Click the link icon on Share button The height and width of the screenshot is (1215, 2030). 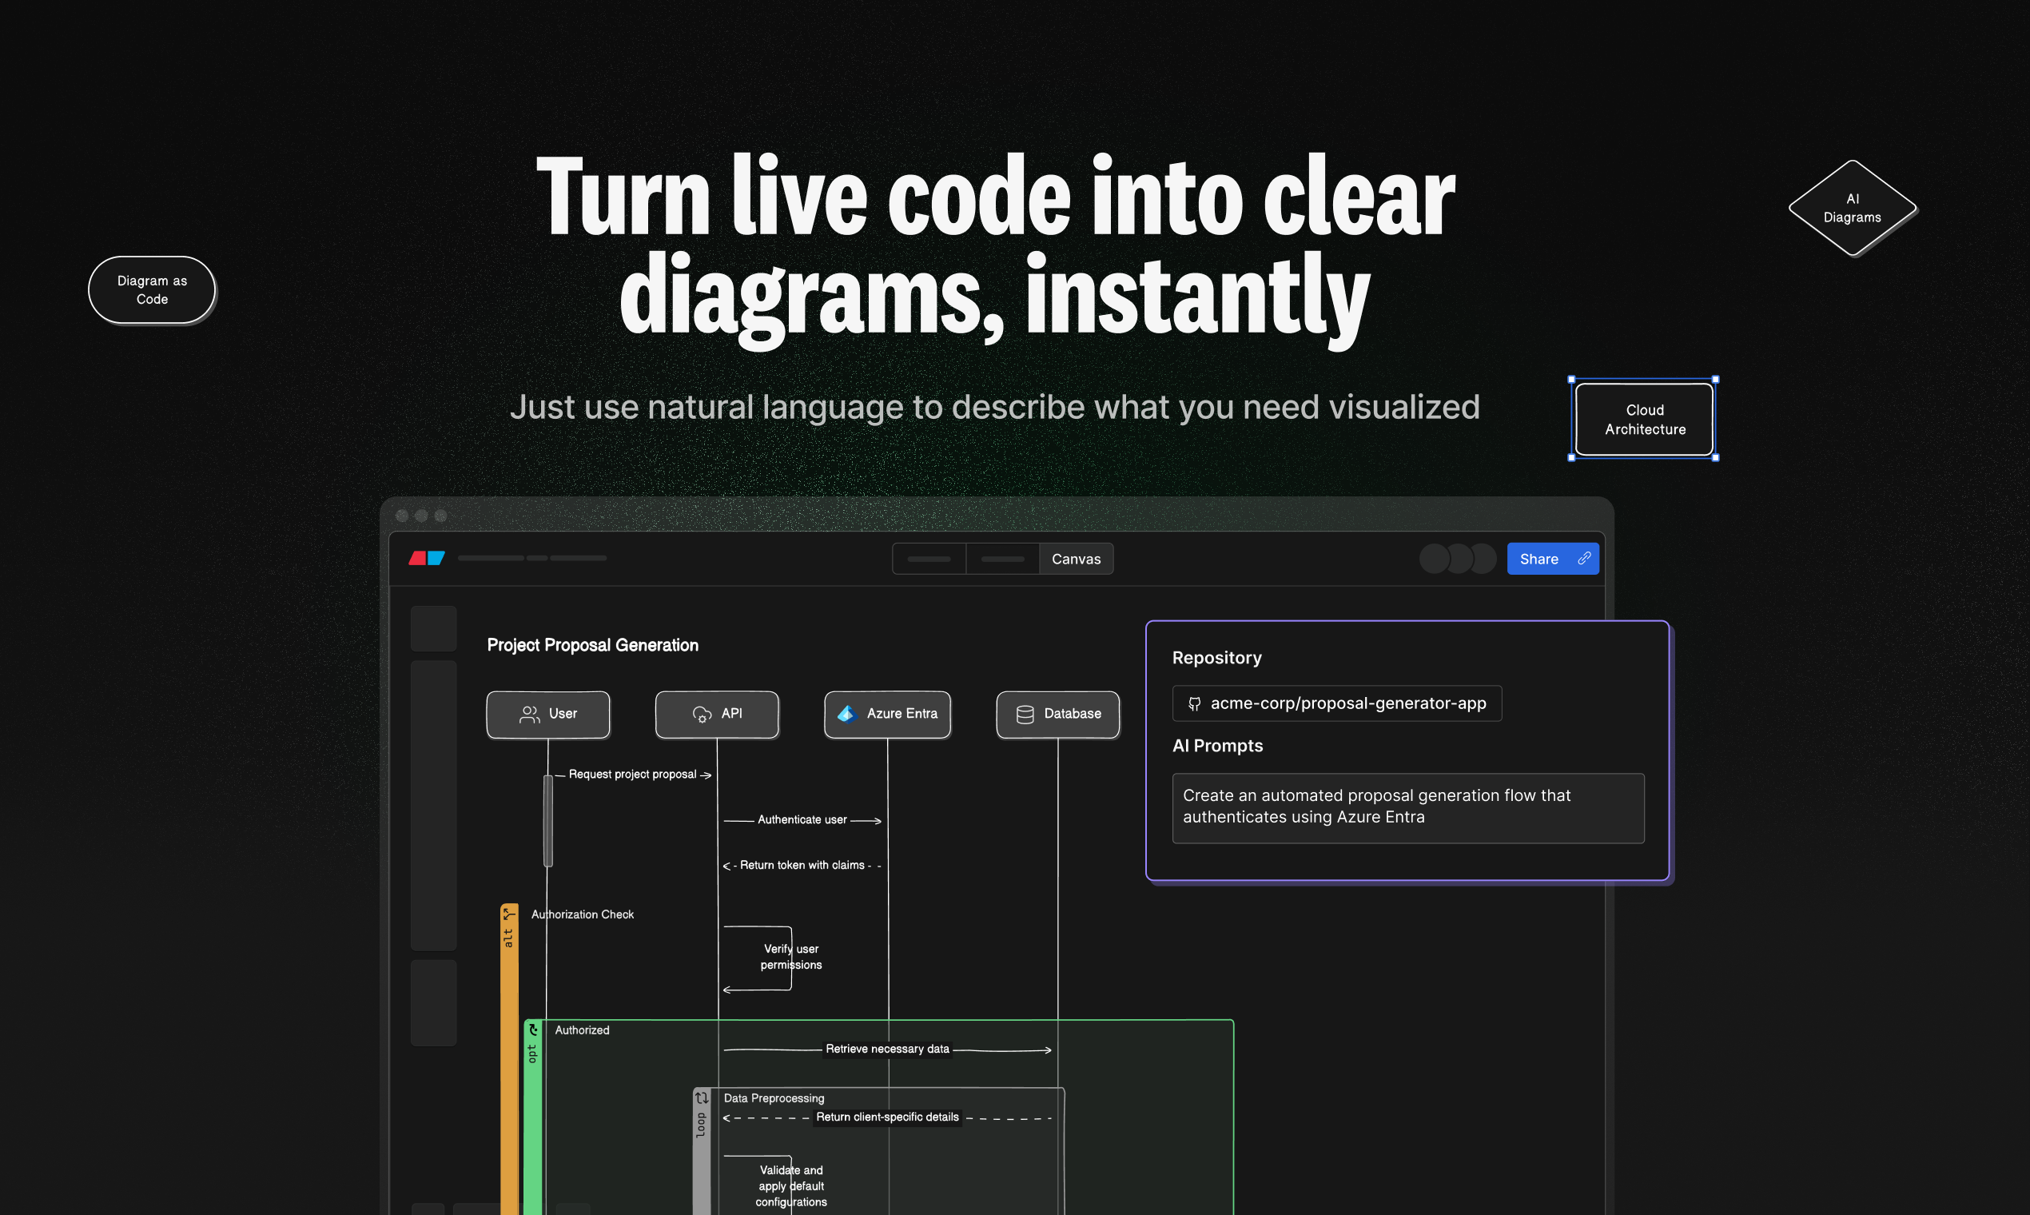1584,559
